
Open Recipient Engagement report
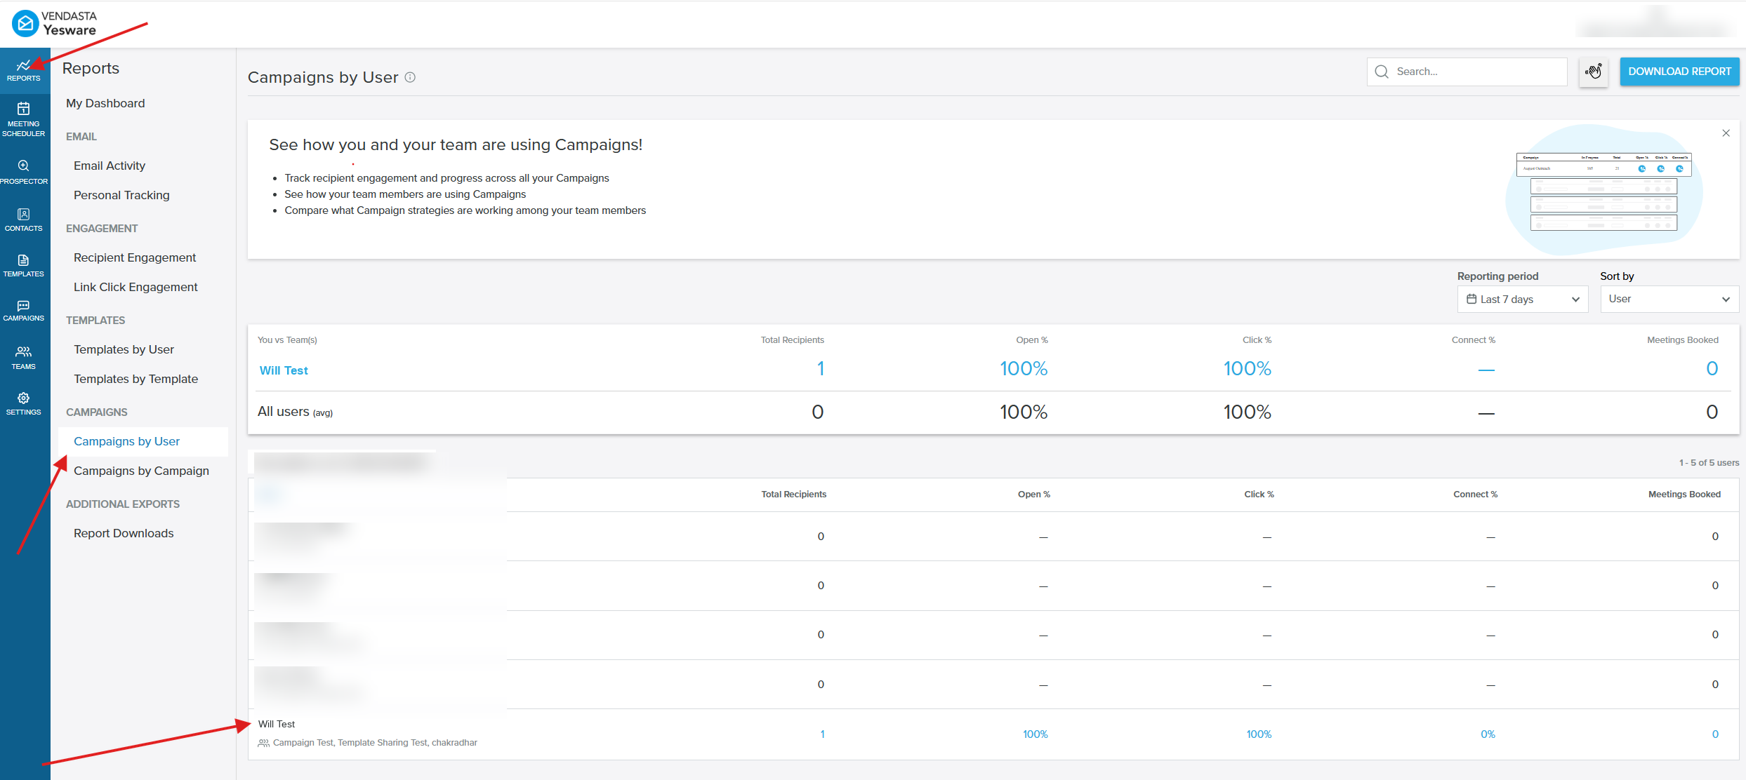coord(135,257)
